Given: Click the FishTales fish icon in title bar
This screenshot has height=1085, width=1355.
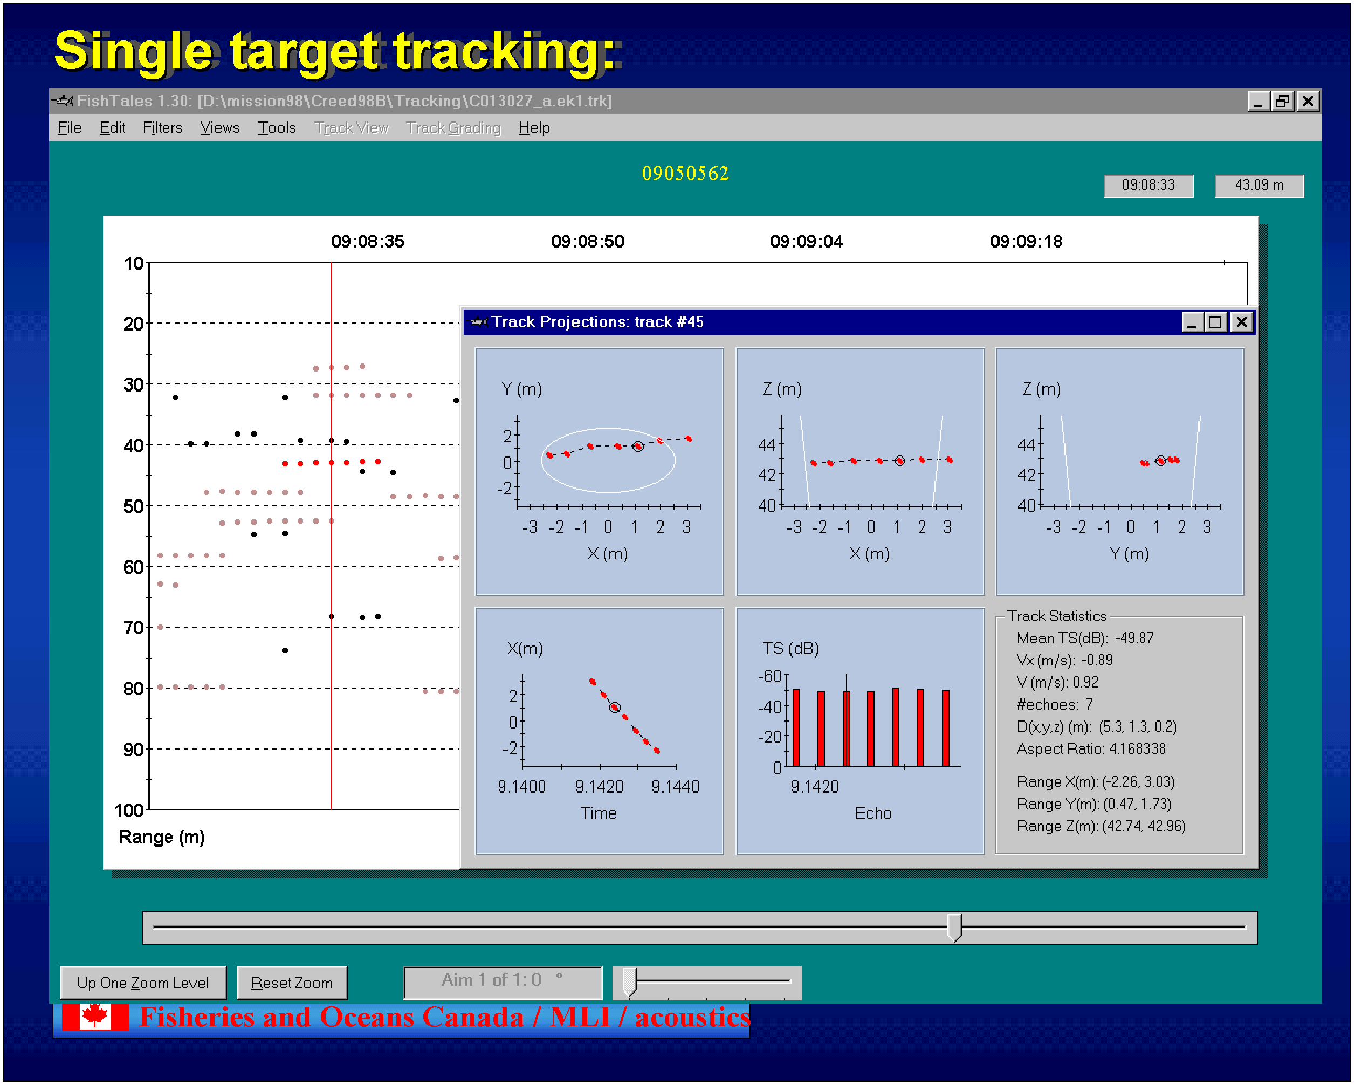Looking at the screenshot, I should pos(63,101).
